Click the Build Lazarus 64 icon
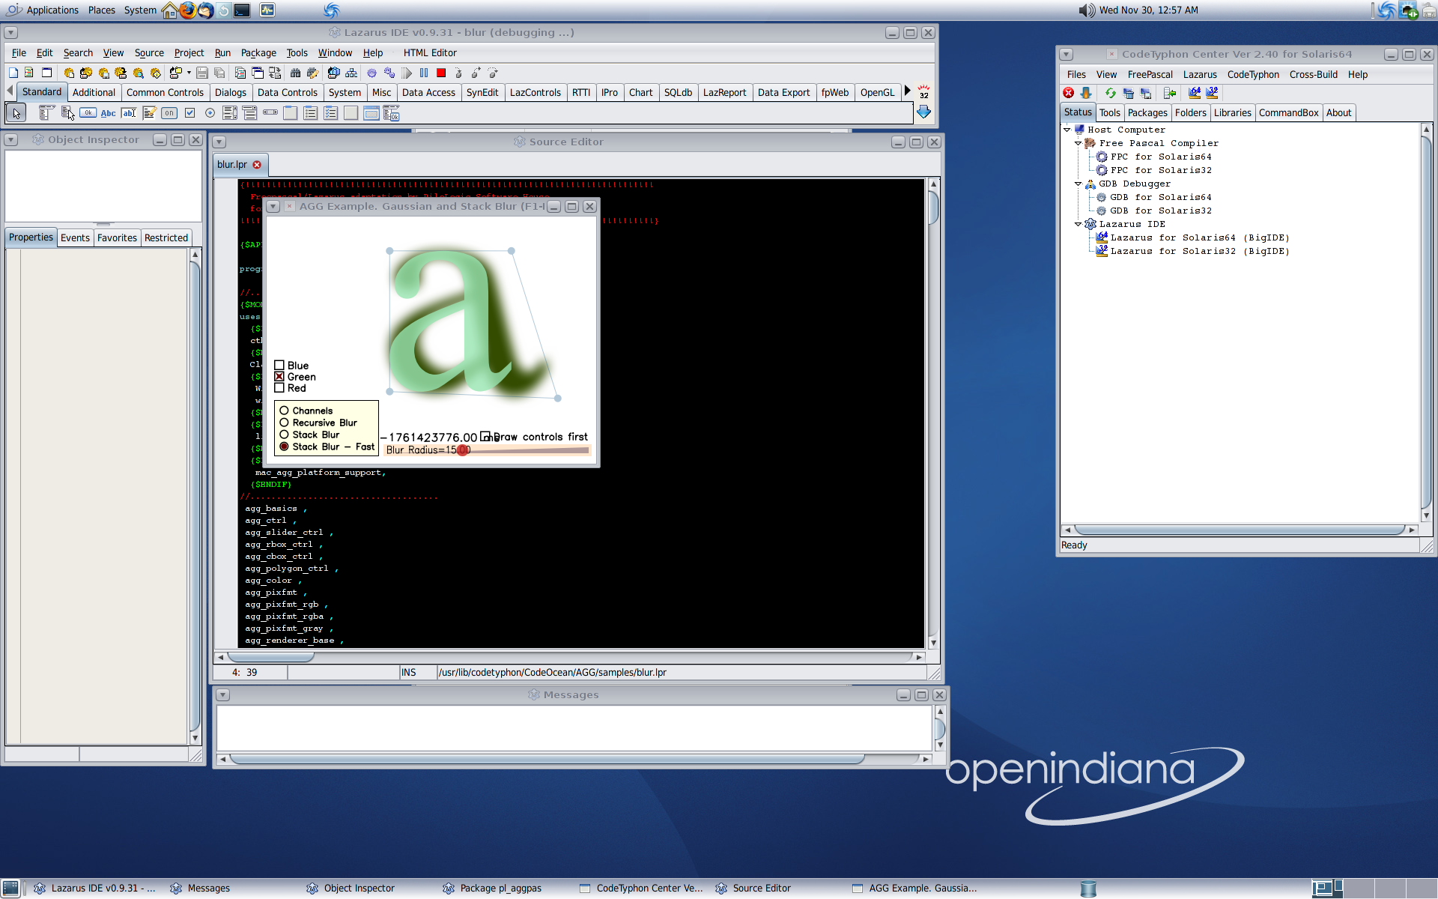 [1195, 93]
